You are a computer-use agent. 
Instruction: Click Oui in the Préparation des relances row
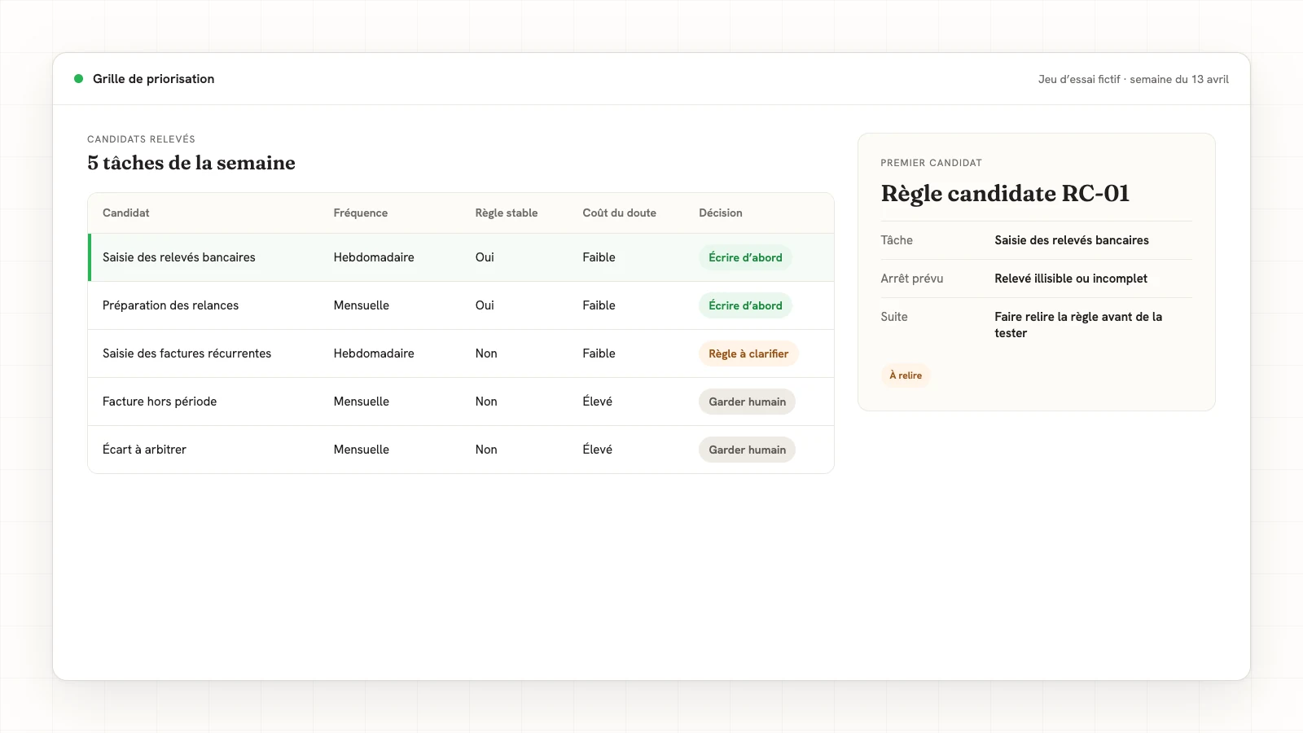(485, 305)
